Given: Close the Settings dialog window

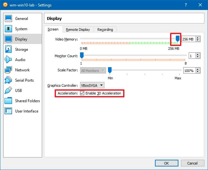Looking at the screenshot, I should [x=200, y=5].
